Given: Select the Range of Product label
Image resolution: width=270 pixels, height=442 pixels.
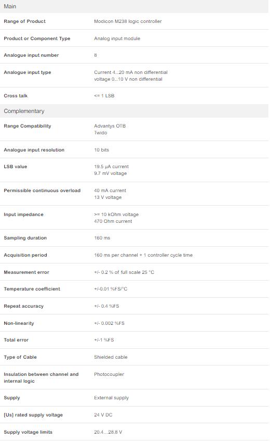Looking at the screenshot, I should coord(24,21).
